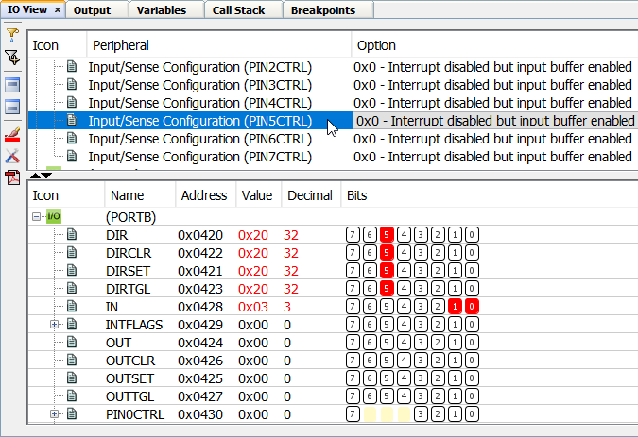This screenshot has width=638, height=437.
Task: Click the crossed tools settings icon
Action: 12,156
